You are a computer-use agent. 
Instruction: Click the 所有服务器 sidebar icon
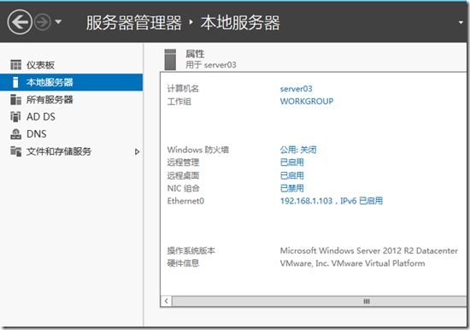coord(16,100)
